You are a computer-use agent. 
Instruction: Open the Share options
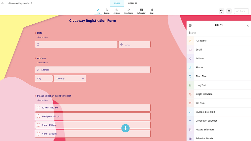point(152,11)
